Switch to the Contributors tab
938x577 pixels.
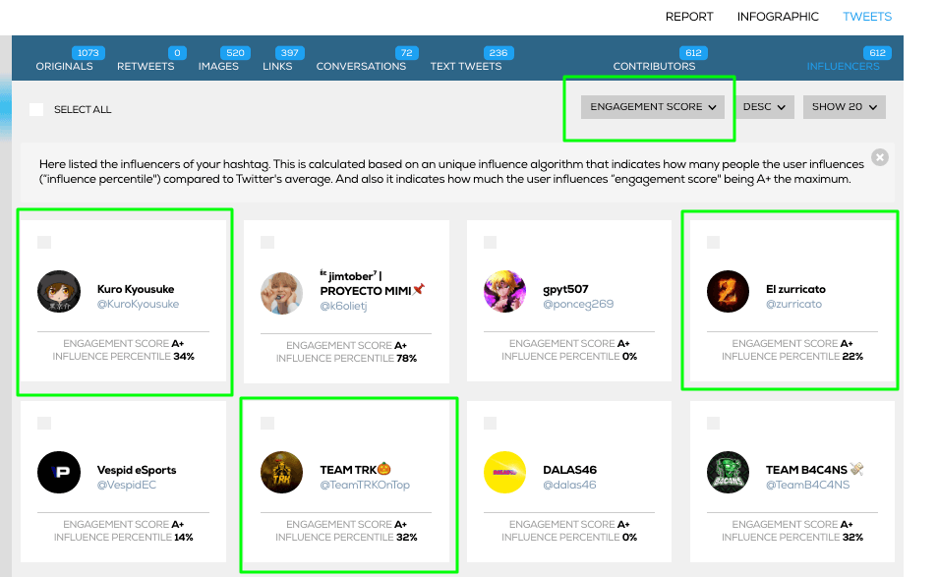tap(654, 67)
